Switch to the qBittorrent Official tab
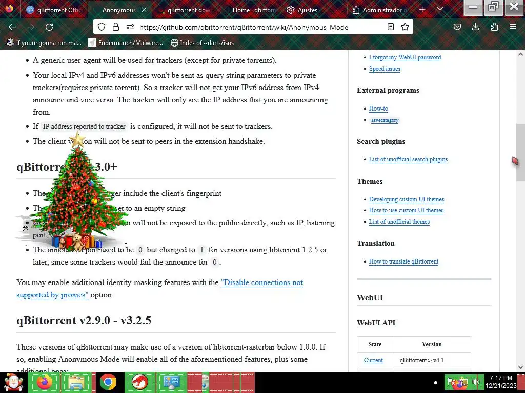The width and height of the screenshot is (525, 393). (53, 10)
